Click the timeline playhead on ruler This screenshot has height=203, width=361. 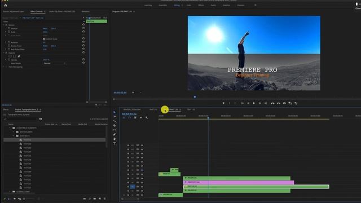(x=208, y=118)
